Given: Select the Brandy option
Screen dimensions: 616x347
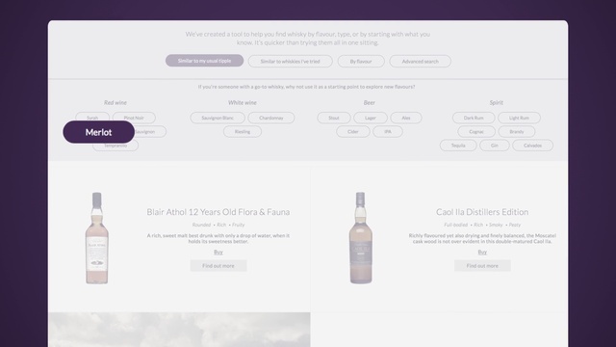Looking at the screenshot, I should click(x=517, y=131).
